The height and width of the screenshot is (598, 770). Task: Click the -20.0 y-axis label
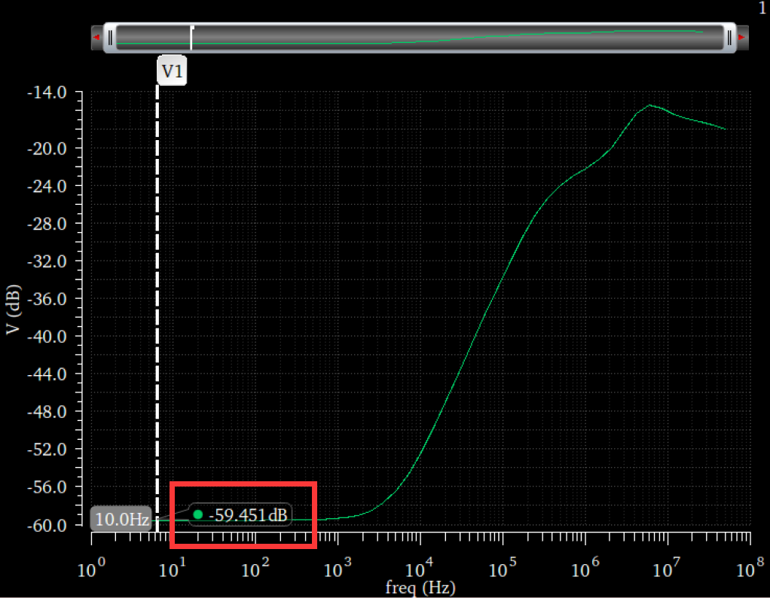[x=47, y=148]
